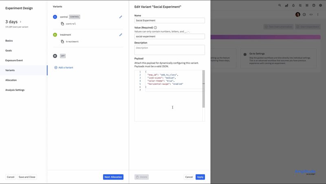Click into the Description text field
Viewport: 326px width, 184px height.
170,50
